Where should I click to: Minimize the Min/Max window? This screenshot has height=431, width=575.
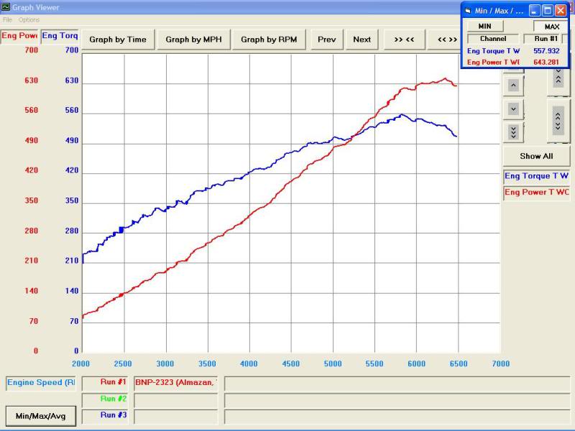click(534, 11)
